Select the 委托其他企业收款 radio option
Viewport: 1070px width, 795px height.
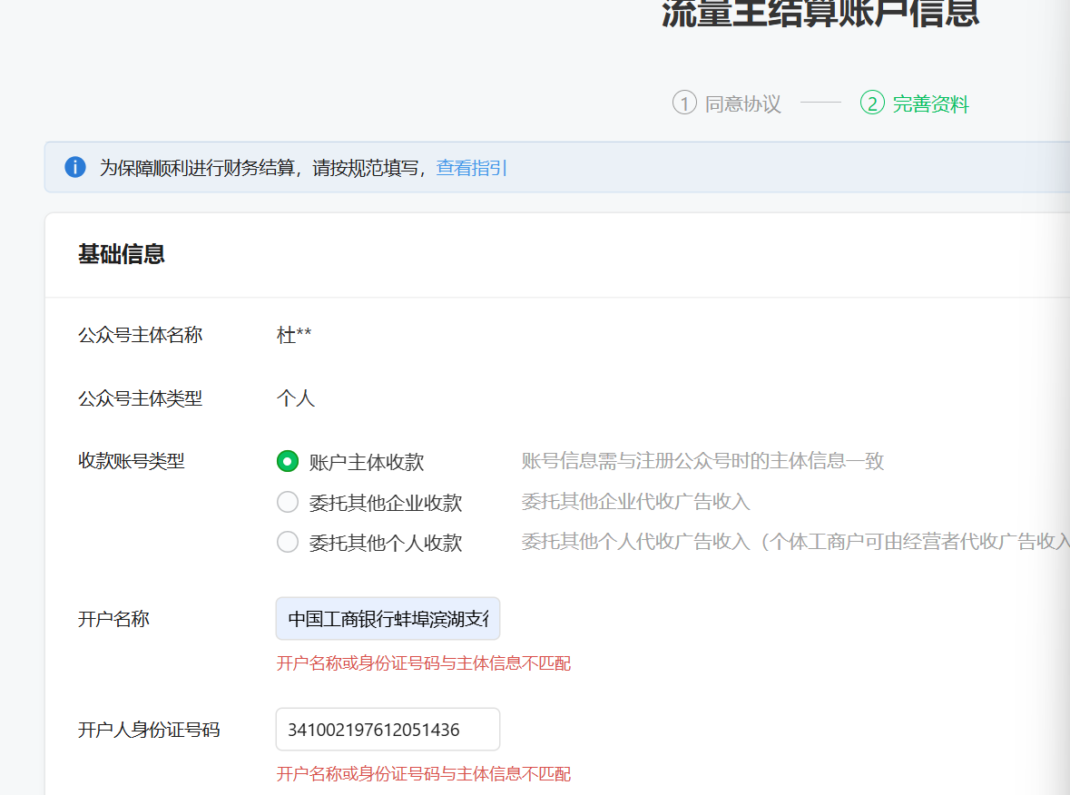(x=288, y=502)
